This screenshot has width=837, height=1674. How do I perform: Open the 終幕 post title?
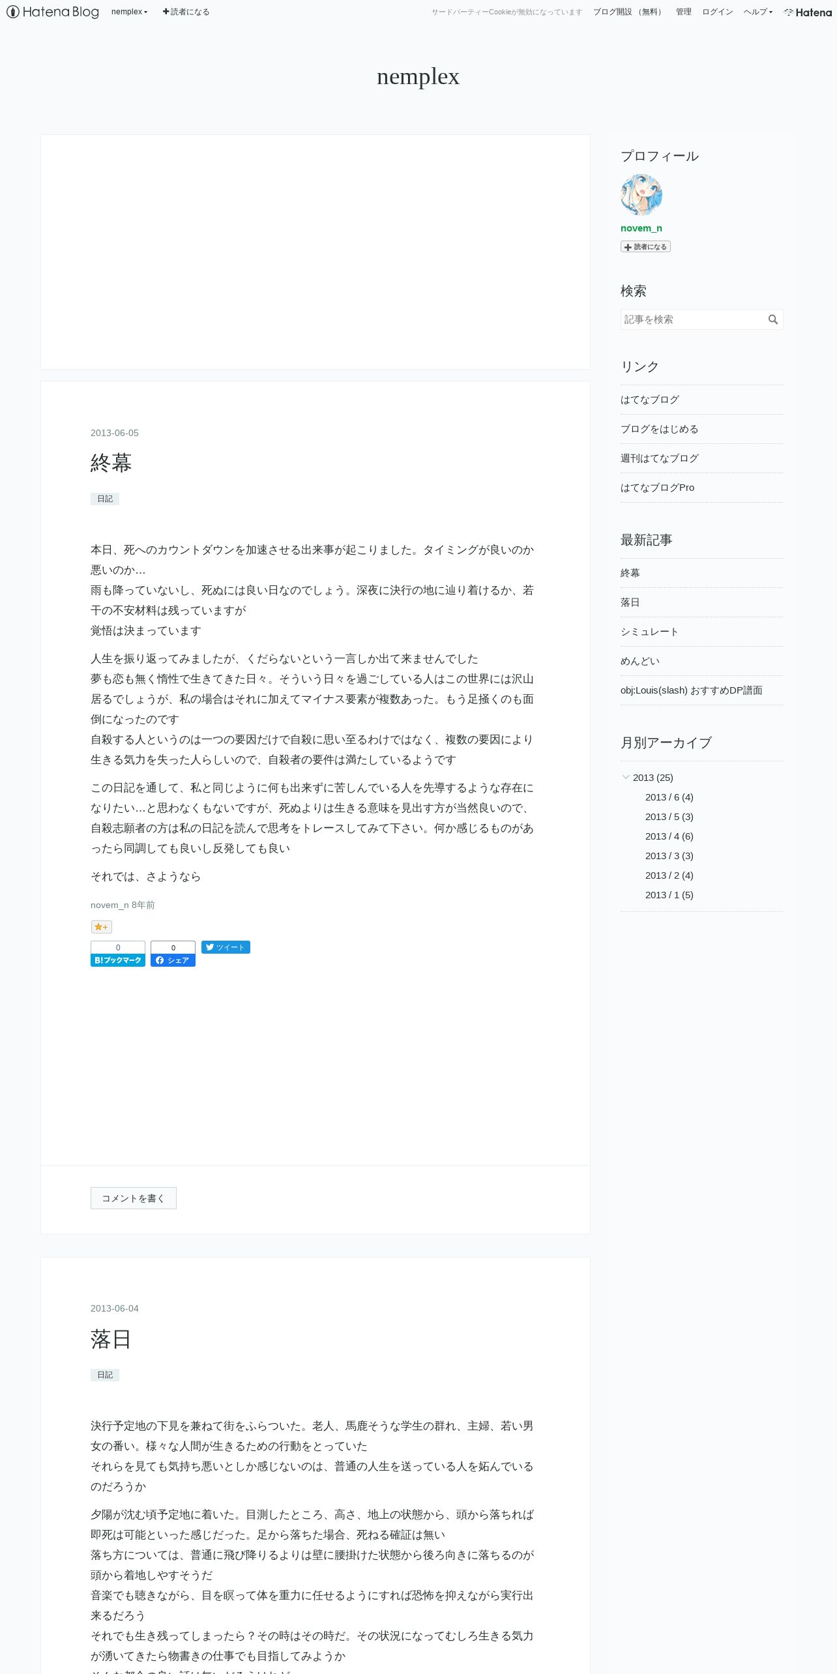coord(111,463)
